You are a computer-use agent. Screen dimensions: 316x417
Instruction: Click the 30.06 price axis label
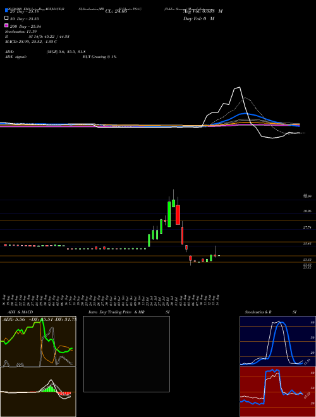pos(307,211)
